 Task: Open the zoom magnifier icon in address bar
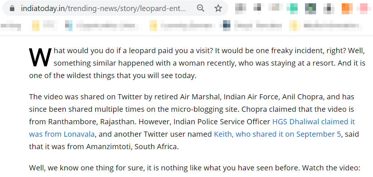[201, 8]
